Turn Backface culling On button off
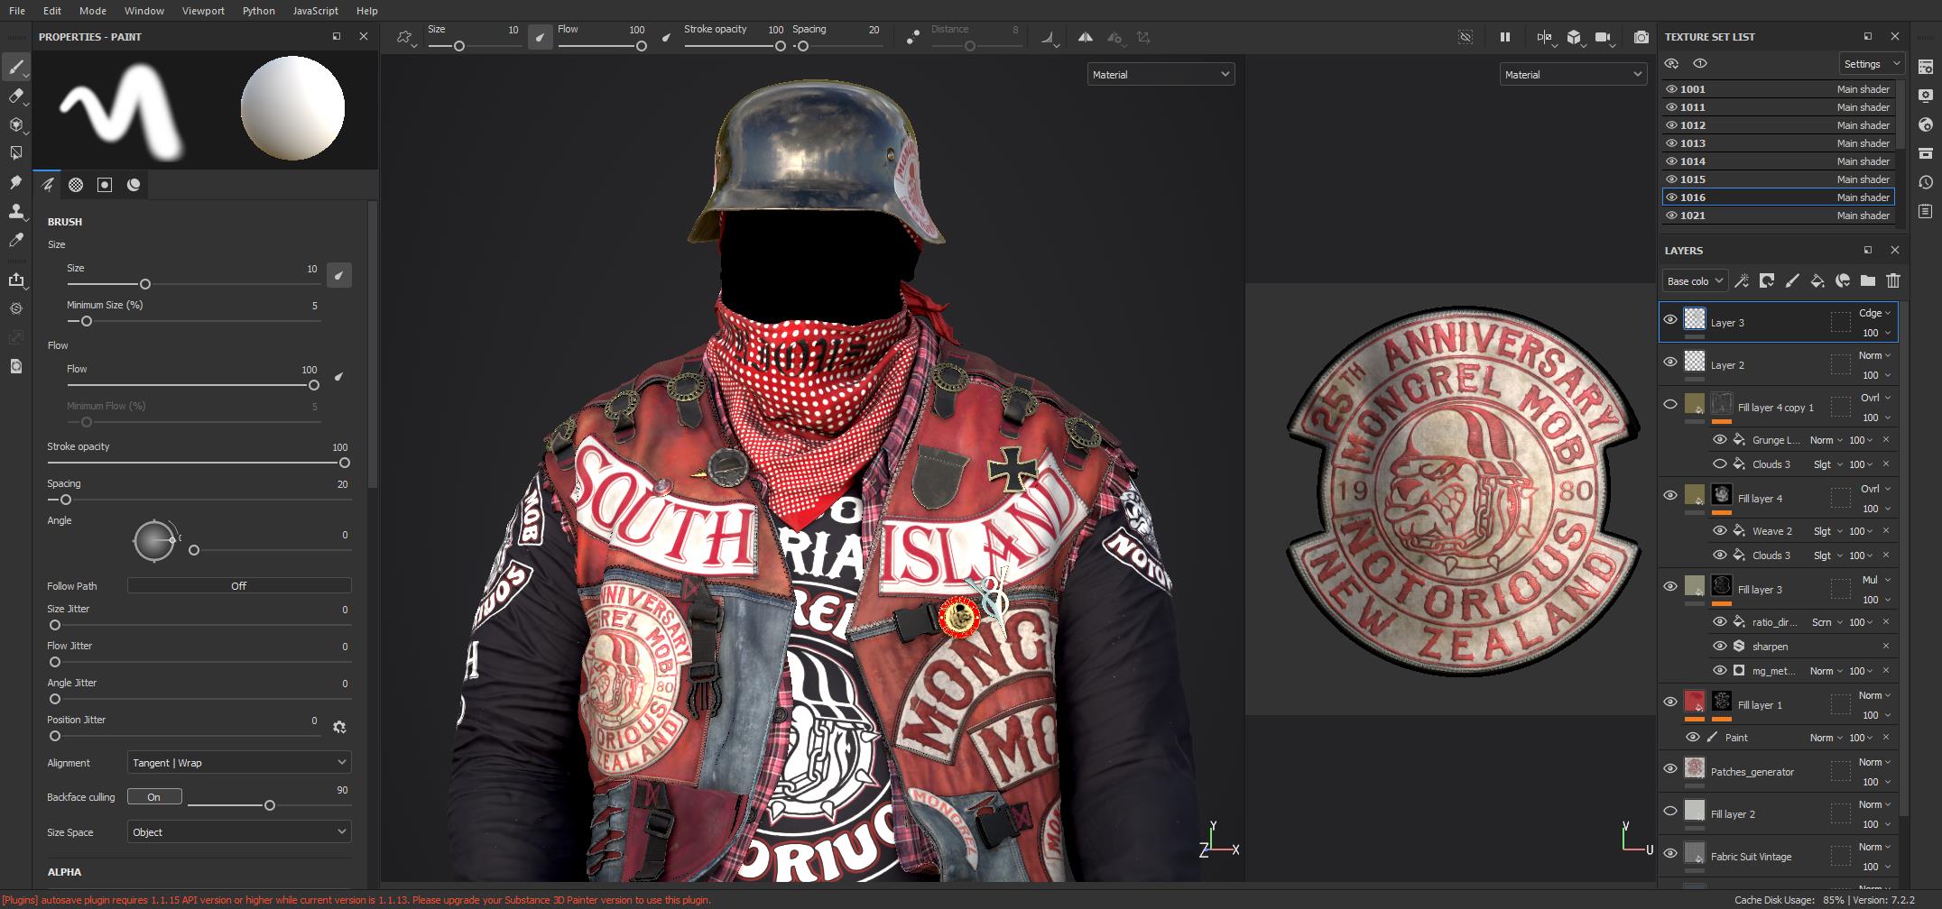The height and width of the screenshot is (909, 1942). click(x=154, y=797)
